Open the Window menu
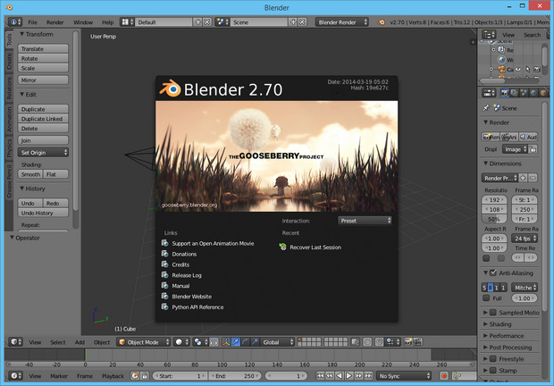Viewport: 554px width, 386px height. point(83,22)
